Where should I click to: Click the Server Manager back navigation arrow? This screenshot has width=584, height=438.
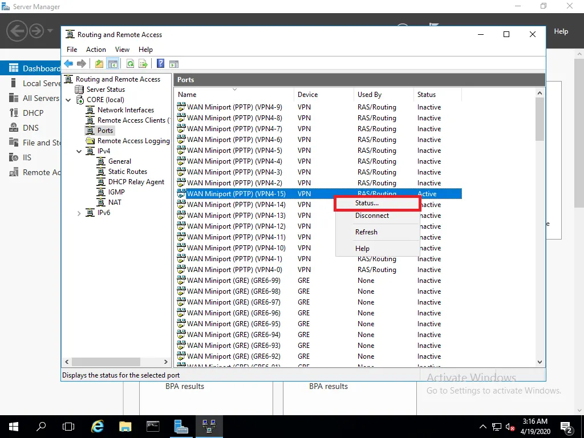pyautogui.click(x=17, y=31)
